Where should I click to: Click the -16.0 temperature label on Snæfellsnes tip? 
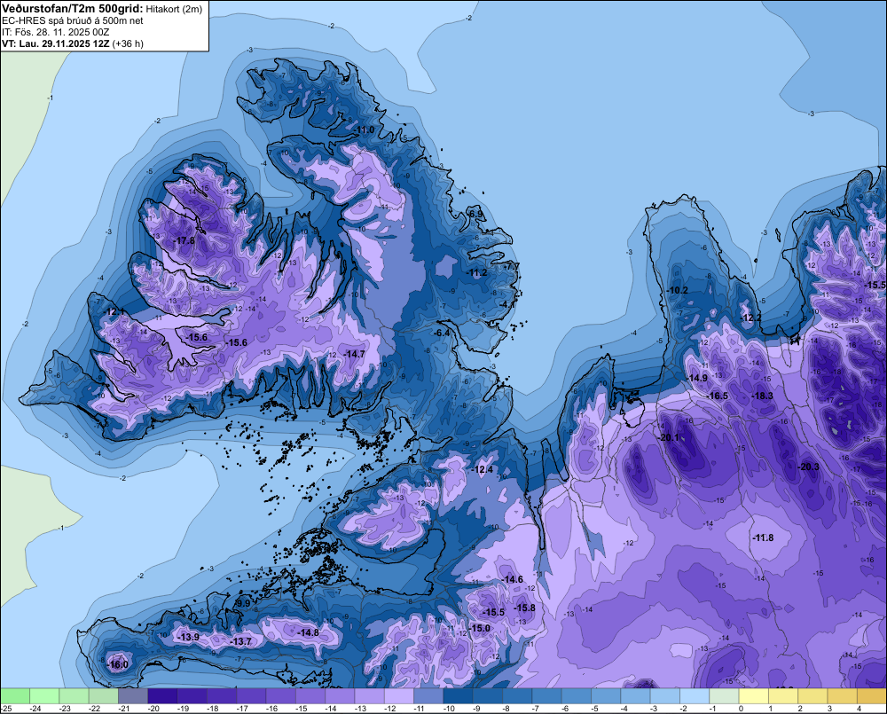coord(118,665)
